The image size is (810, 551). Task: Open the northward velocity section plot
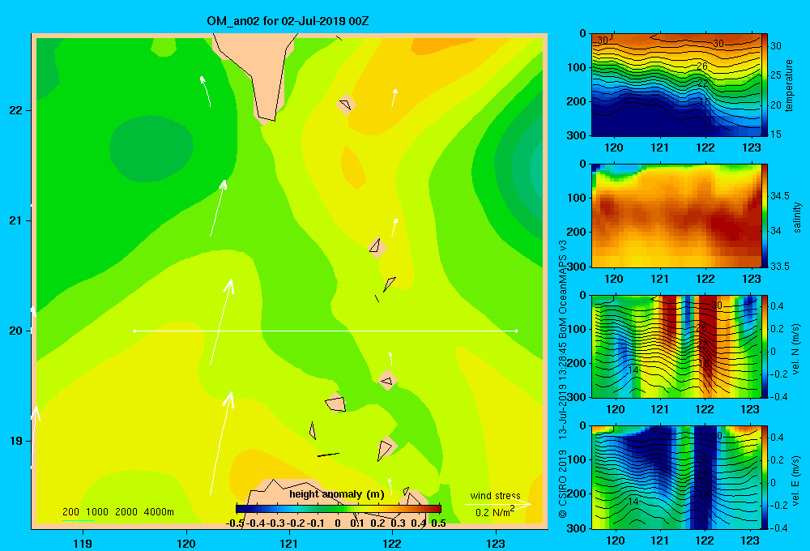click(676, 346)
